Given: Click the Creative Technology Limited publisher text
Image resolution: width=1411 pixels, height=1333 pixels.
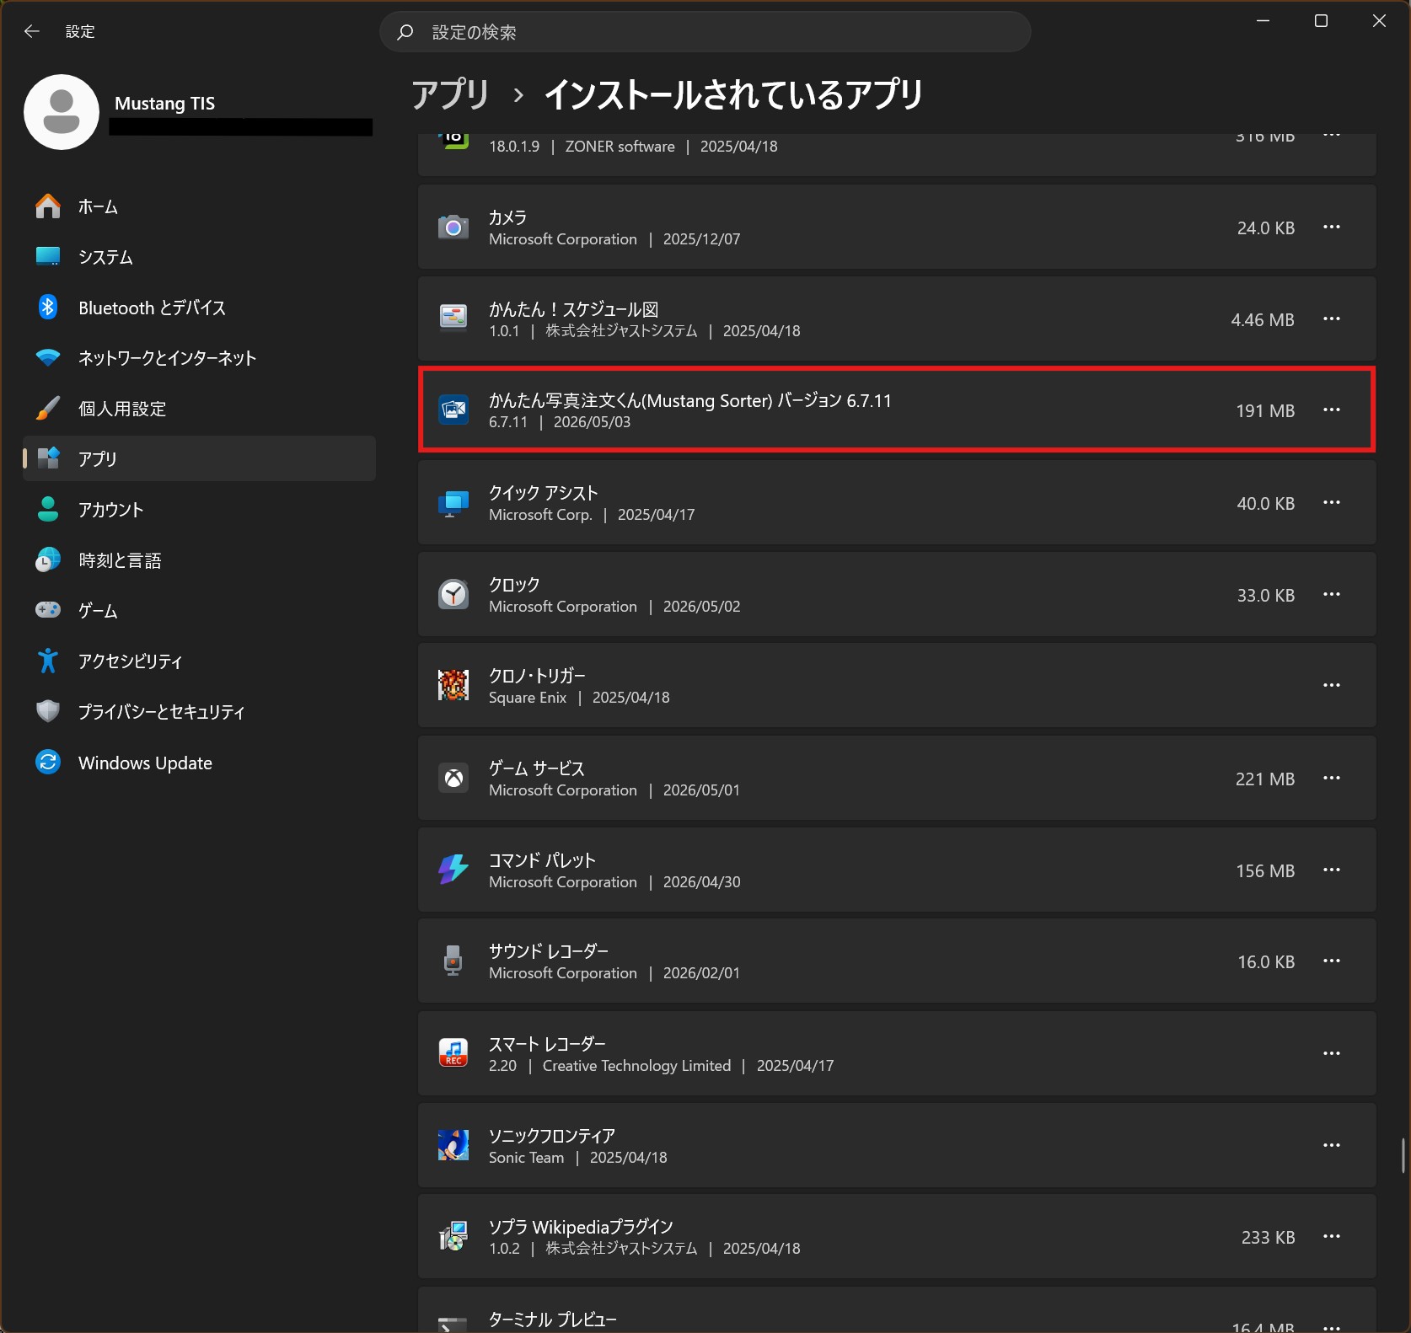Looking at the screenshot, I should 636,1065.
